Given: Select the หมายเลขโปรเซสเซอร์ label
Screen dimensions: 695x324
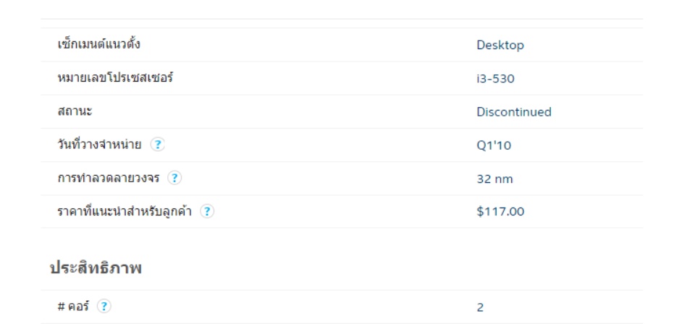Looking at the screenshot, I should [x=115, y=78].
